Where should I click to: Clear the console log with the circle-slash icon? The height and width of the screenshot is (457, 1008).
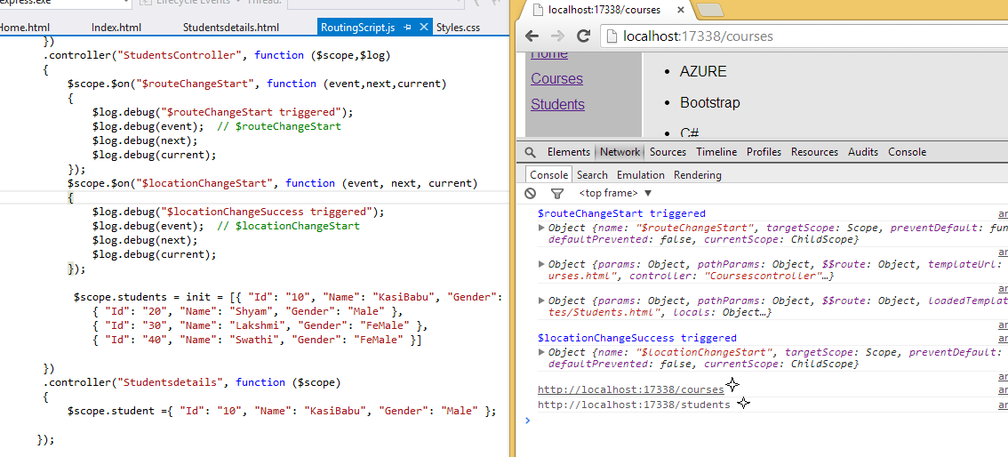[531, 193]
